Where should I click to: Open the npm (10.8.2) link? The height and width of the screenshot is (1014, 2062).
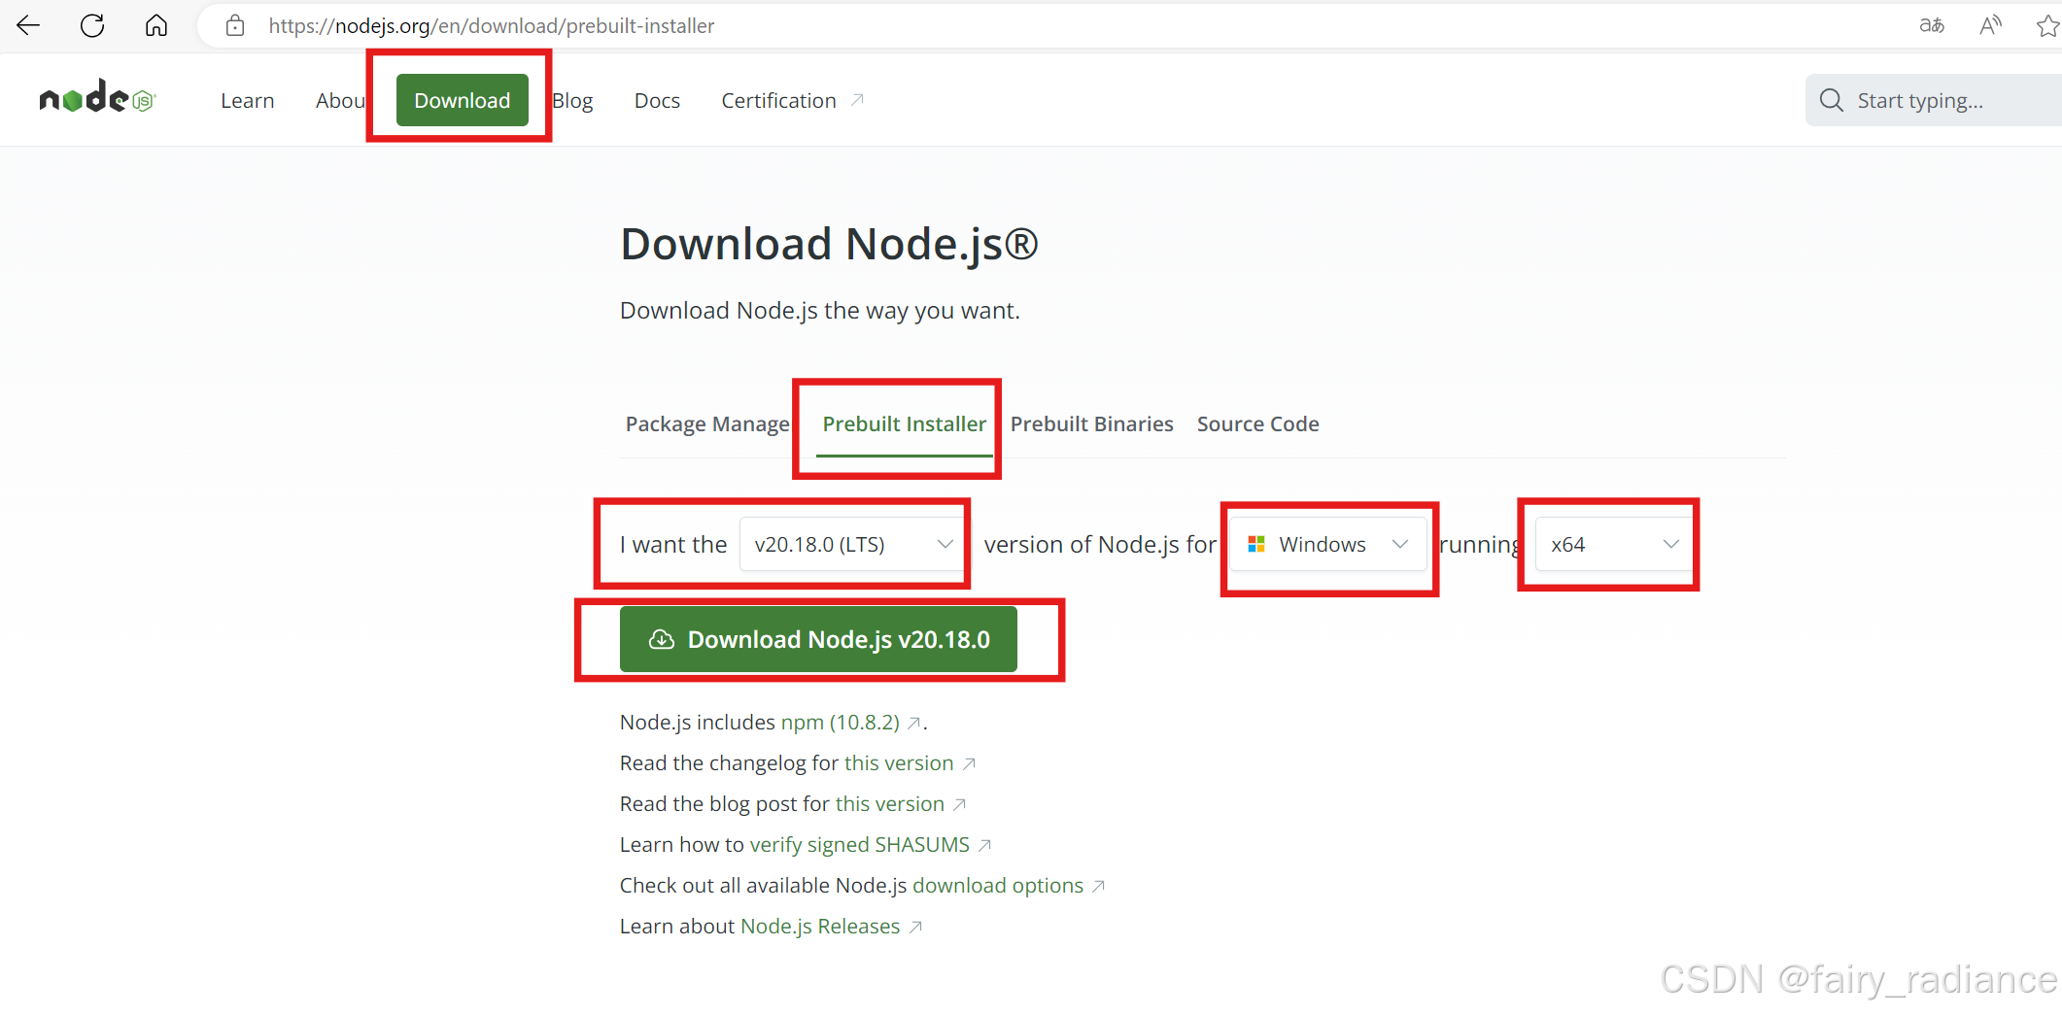coord(841,723)
